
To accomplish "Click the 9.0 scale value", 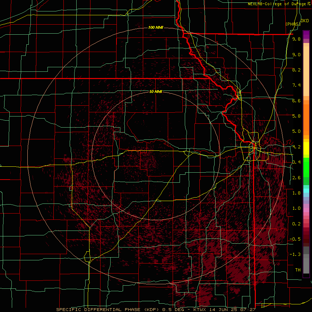I will [296, 54].
